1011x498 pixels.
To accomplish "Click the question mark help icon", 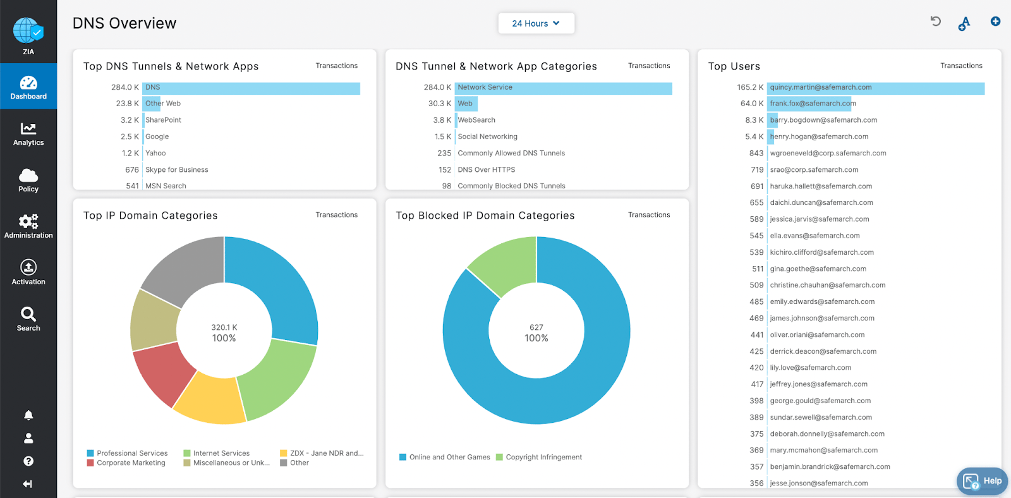I will coord(28,461).
